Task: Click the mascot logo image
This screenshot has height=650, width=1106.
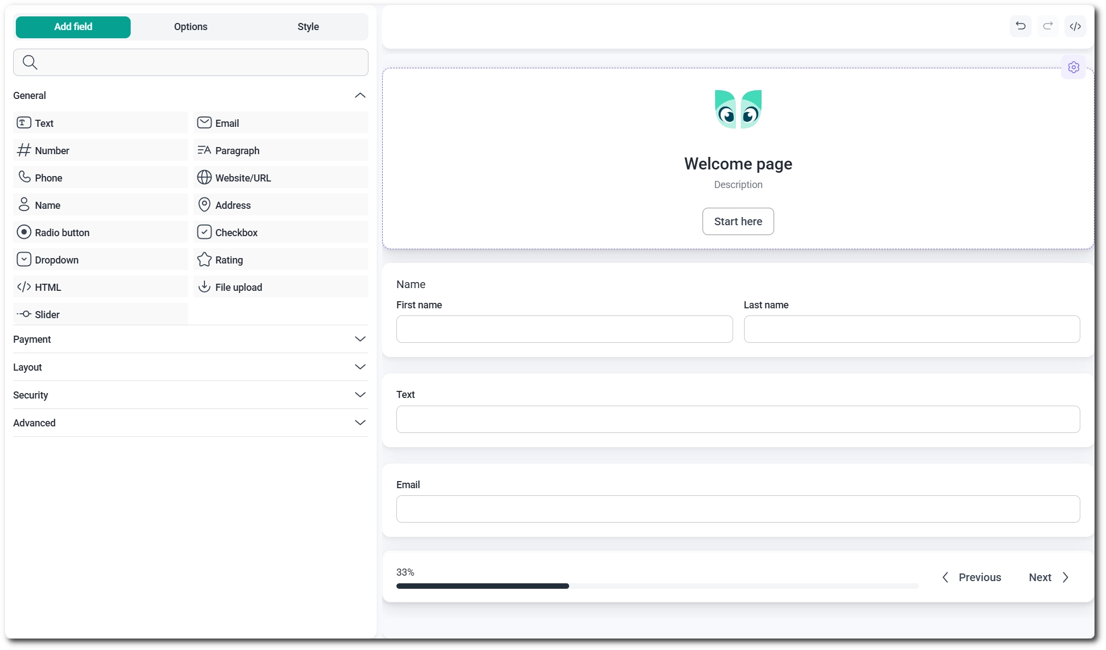Action: 738,109
